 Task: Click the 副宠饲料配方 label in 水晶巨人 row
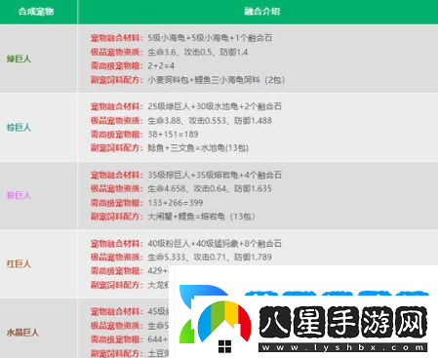[x=116, y=353]
